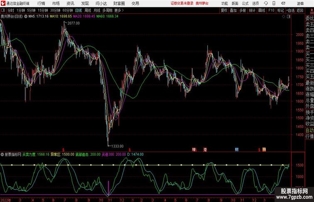314x202 pixels.
Task: Click the MA5: 1713.16 value
Action: 39,17
